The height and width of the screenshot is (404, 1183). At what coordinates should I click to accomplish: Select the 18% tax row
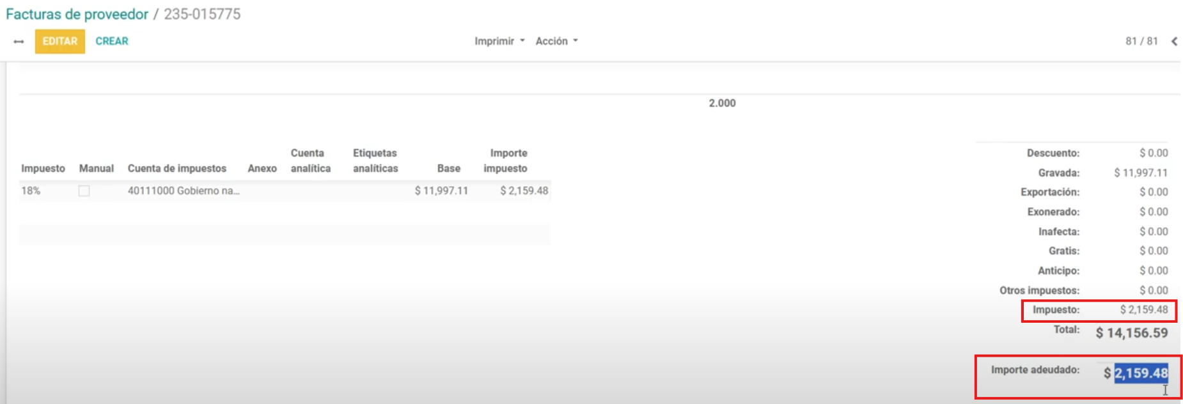pyautogui.click(x=31, y=190)
